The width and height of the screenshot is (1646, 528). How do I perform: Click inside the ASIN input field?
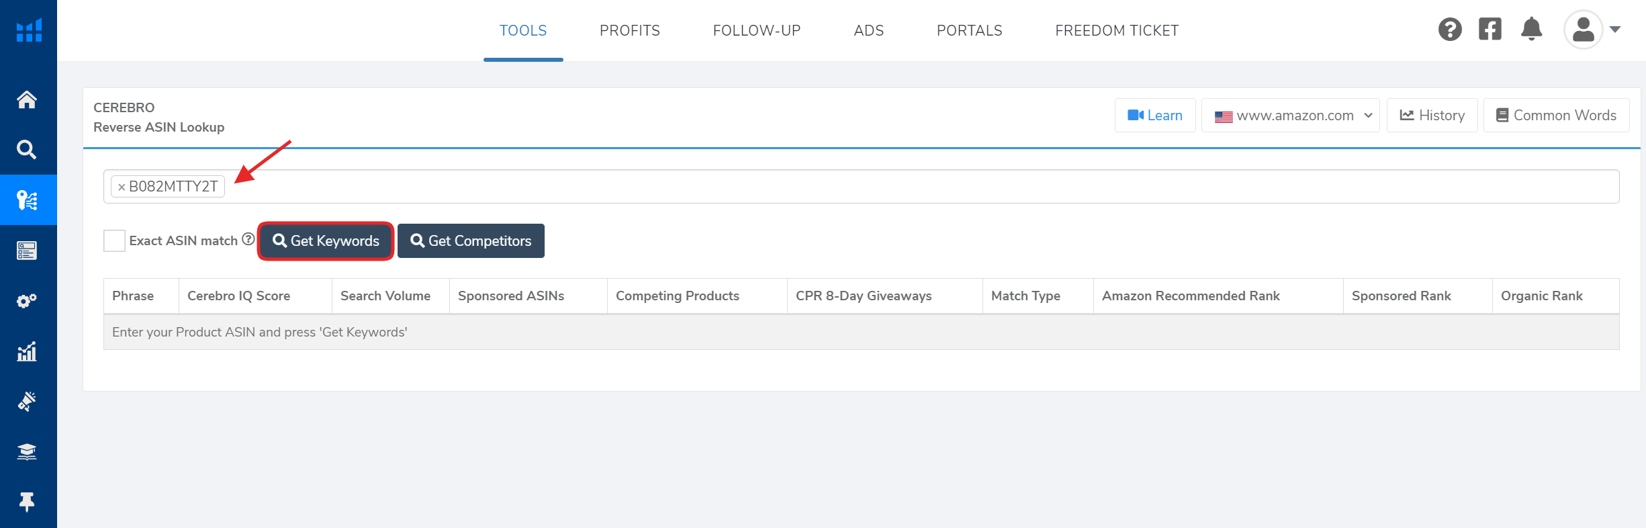click(x=873, y=187)
